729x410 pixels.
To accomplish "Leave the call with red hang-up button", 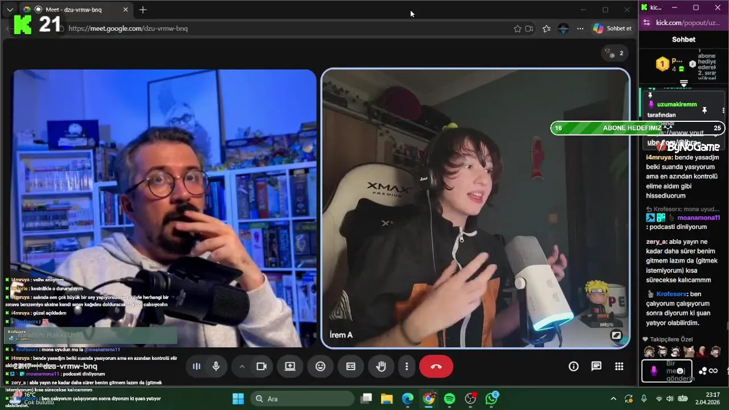I will [436, 366].
